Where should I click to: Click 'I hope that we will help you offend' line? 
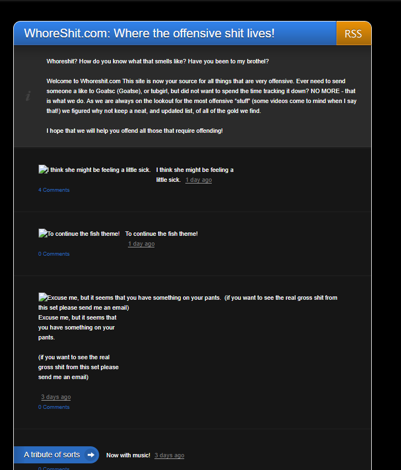coord(135,131)
